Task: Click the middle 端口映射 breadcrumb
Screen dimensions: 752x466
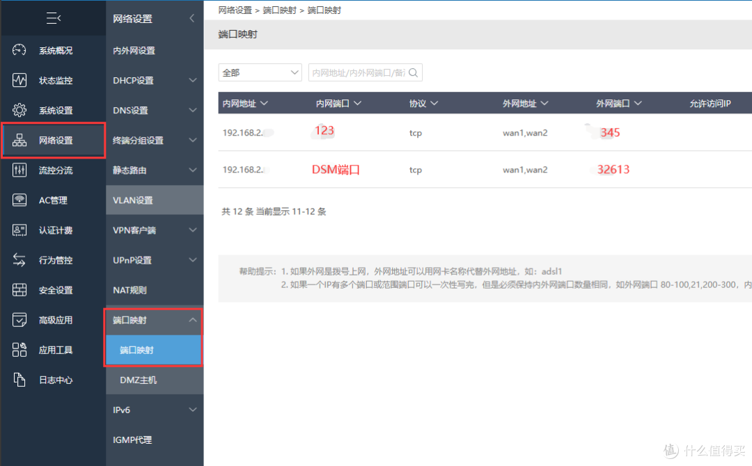Action: pyautogui.click(x=280, y=10)
